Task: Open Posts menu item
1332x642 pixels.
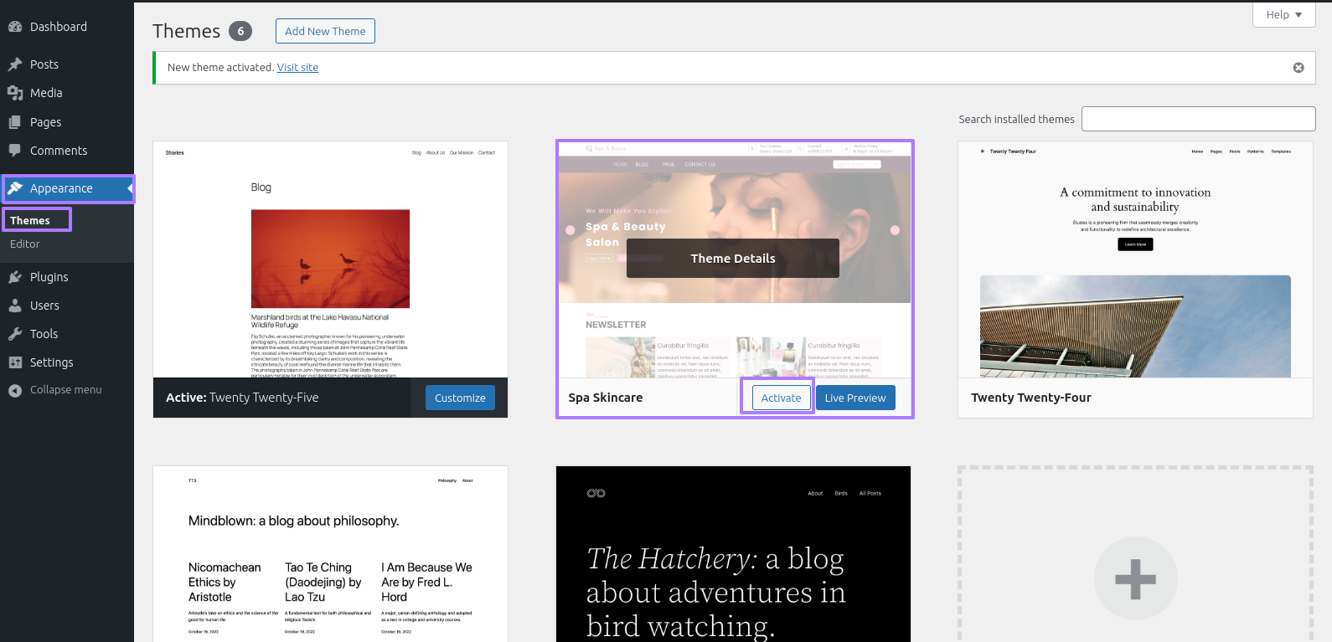Action: click(44, 64)
